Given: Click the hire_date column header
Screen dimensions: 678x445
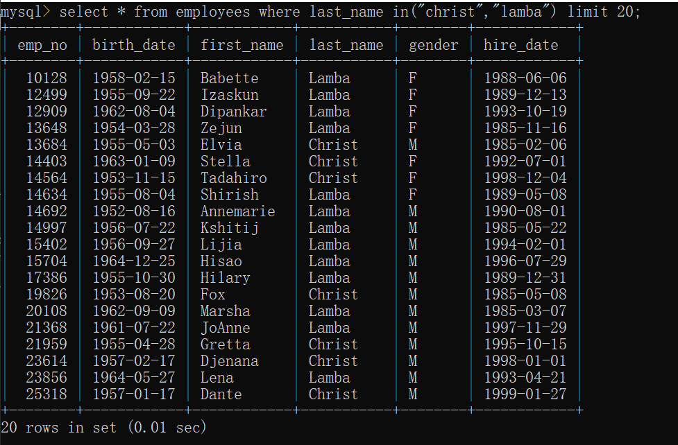Looking at the screenshot, I should [520, 45].
